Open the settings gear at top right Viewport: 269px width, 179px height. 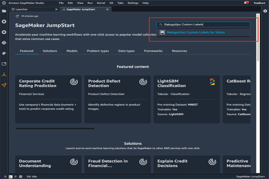265,11
